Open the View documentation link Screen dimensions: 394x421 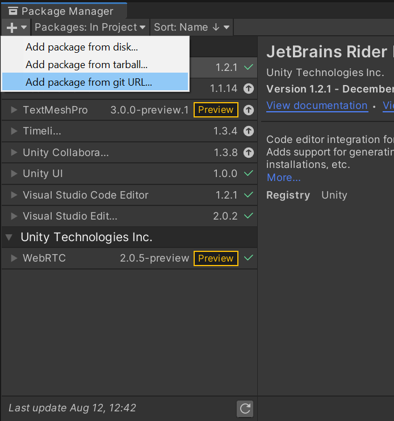click(x=317, y=106)
